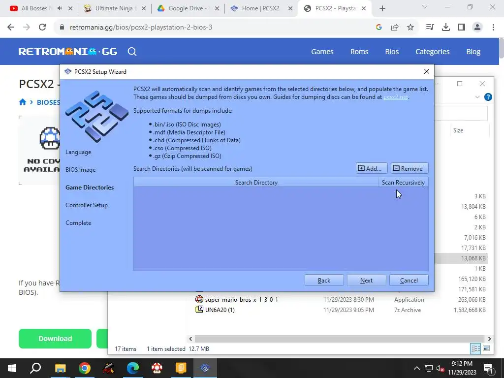Expand the Explorer ribbon chevron
Image resolution: width=504 pixels, height=378 pixels.
pos(477,97)
